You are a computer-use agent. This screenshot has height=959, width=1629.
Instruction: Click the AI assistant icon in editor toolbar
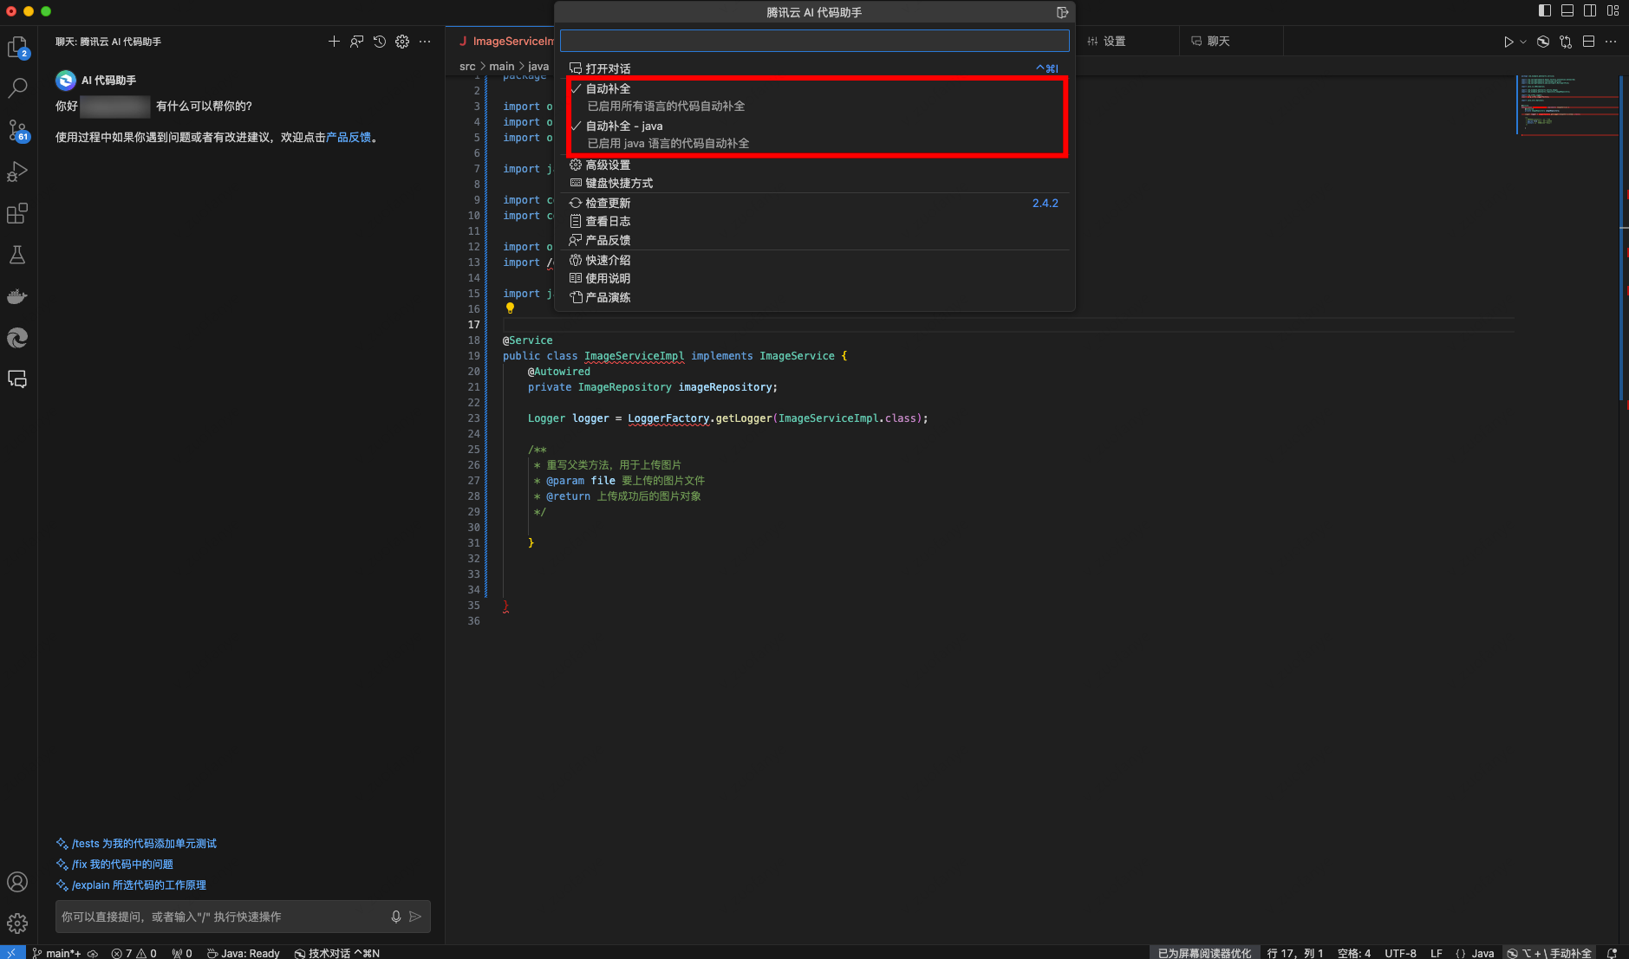1543,42
